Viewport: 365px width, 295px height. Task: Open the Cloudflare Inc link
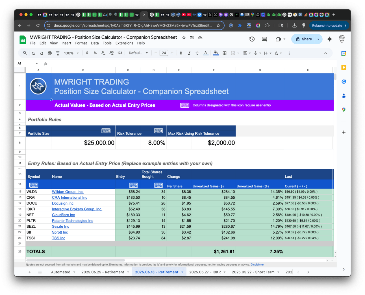63,215
